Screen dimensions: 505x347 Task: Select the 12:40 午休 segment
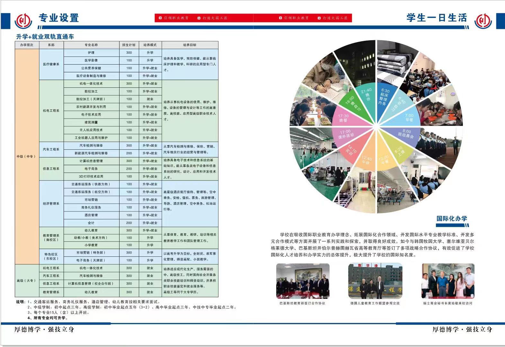click(x=367, y=157)
